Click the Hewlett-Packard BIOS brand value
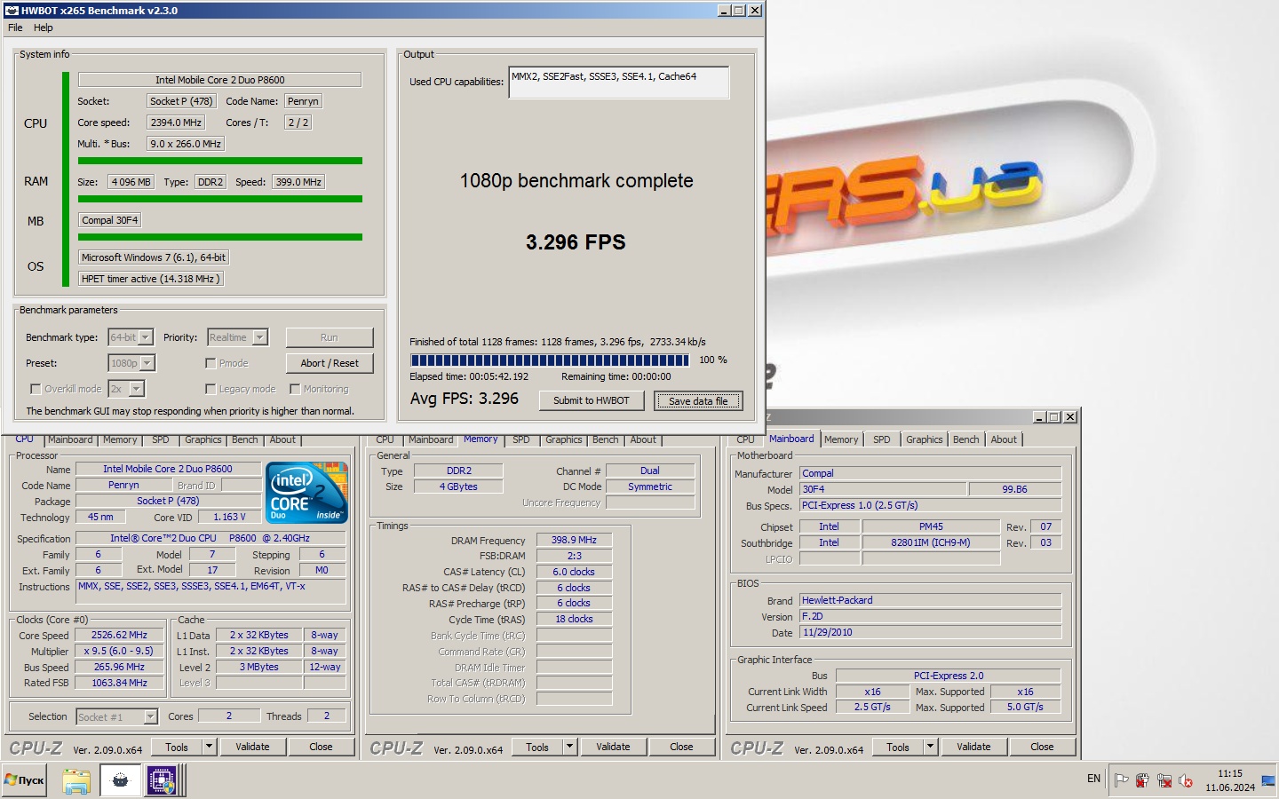 click(x=931, y=600)
